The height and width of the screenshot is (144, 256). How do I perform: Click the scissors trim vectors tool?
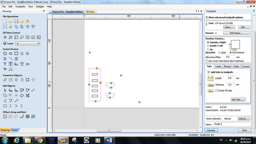click(28, 96)
